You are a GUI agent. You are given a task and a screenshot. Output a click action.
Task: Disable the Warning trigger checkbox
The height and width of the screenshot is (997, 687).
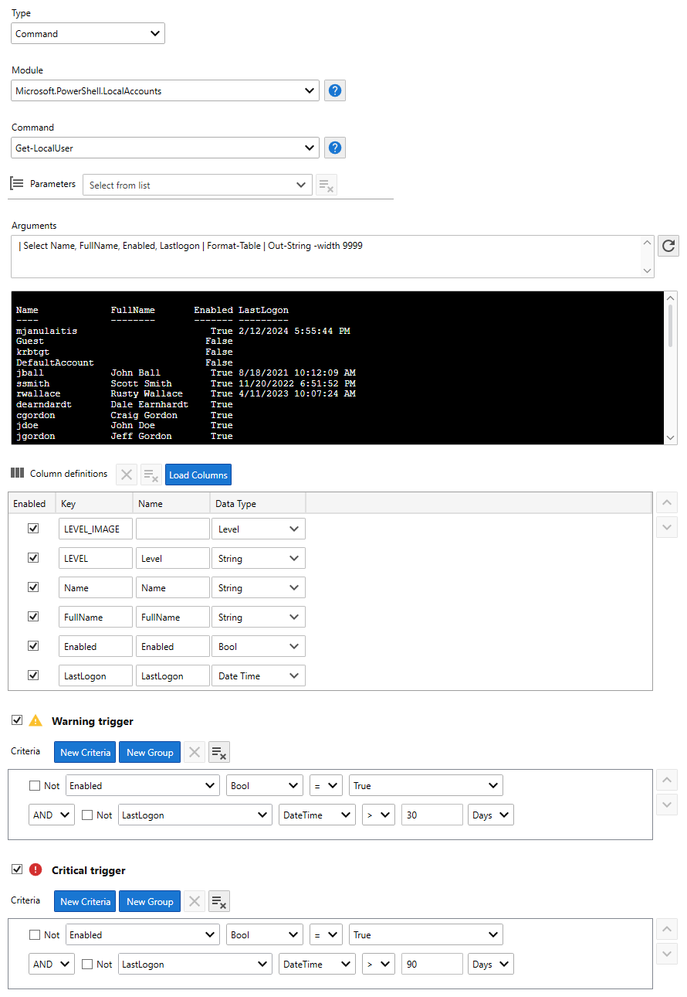17,720
